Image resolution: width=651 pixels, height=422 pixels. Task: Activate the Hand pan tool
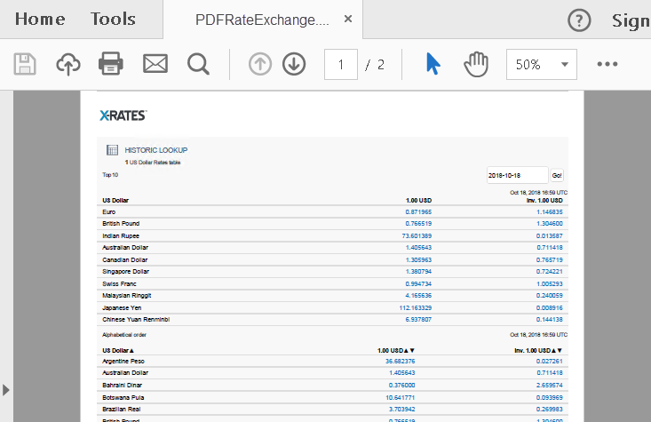476,64
